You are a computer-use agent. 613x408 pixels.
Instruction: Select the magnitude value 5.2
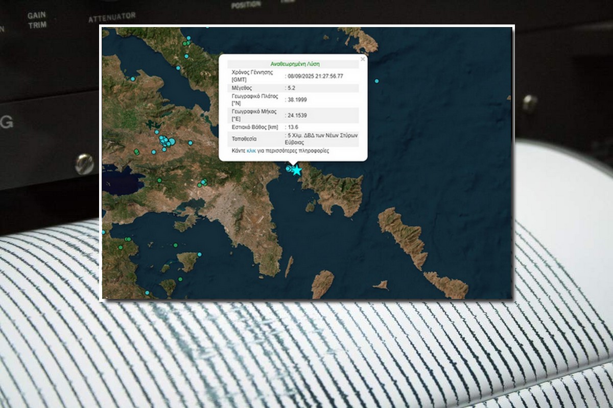291,88
